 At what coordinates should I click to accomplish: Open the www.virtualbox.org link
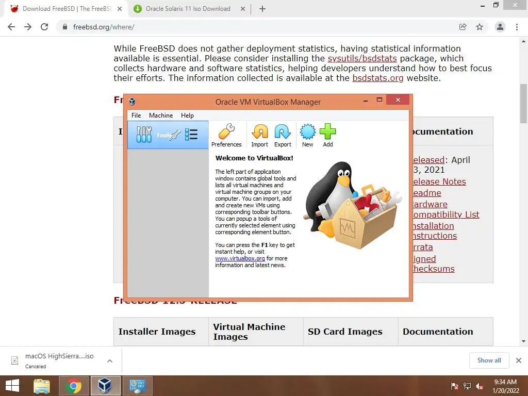(x=240, y=258)
